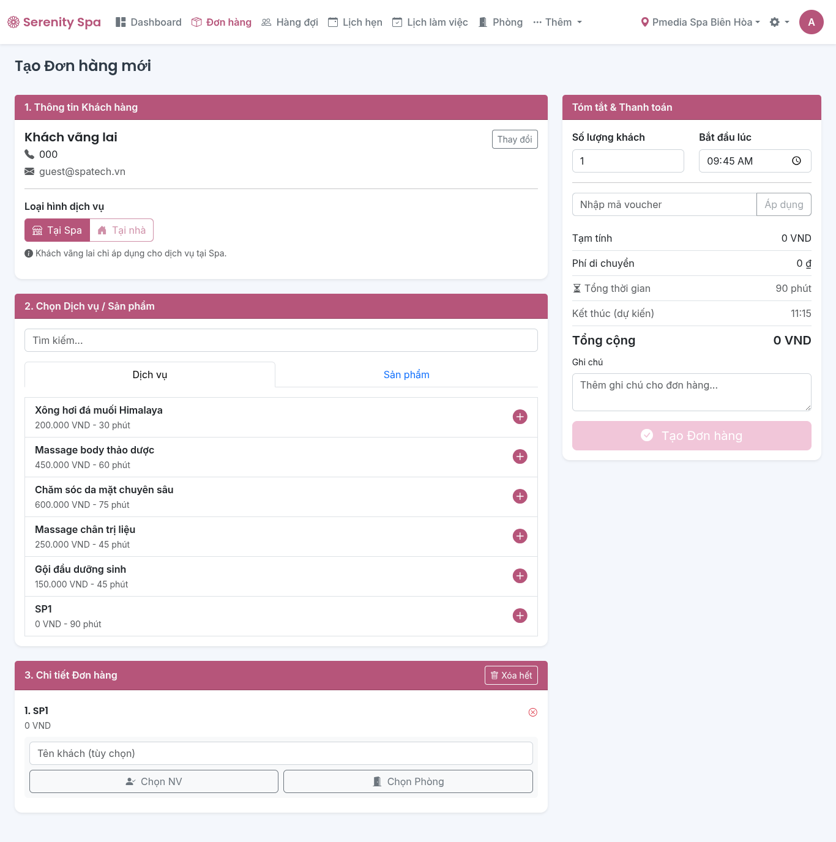Viewport: 836px width, 842px height.
Task: Expand the Thêm navigation dropdown
Action: 558,22
